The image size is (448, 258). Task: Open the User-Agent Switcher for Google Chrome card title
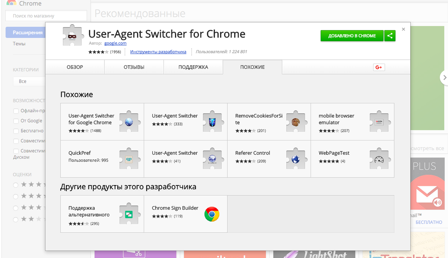[x=91, y=119]
